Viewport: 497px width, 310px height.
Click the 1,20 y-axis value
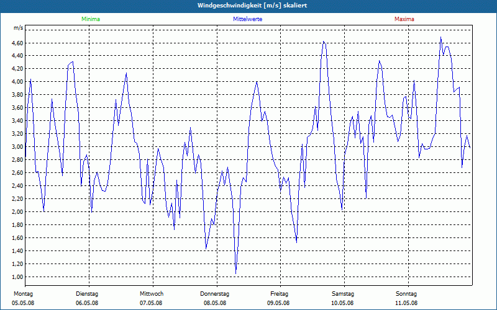(19, 264)
